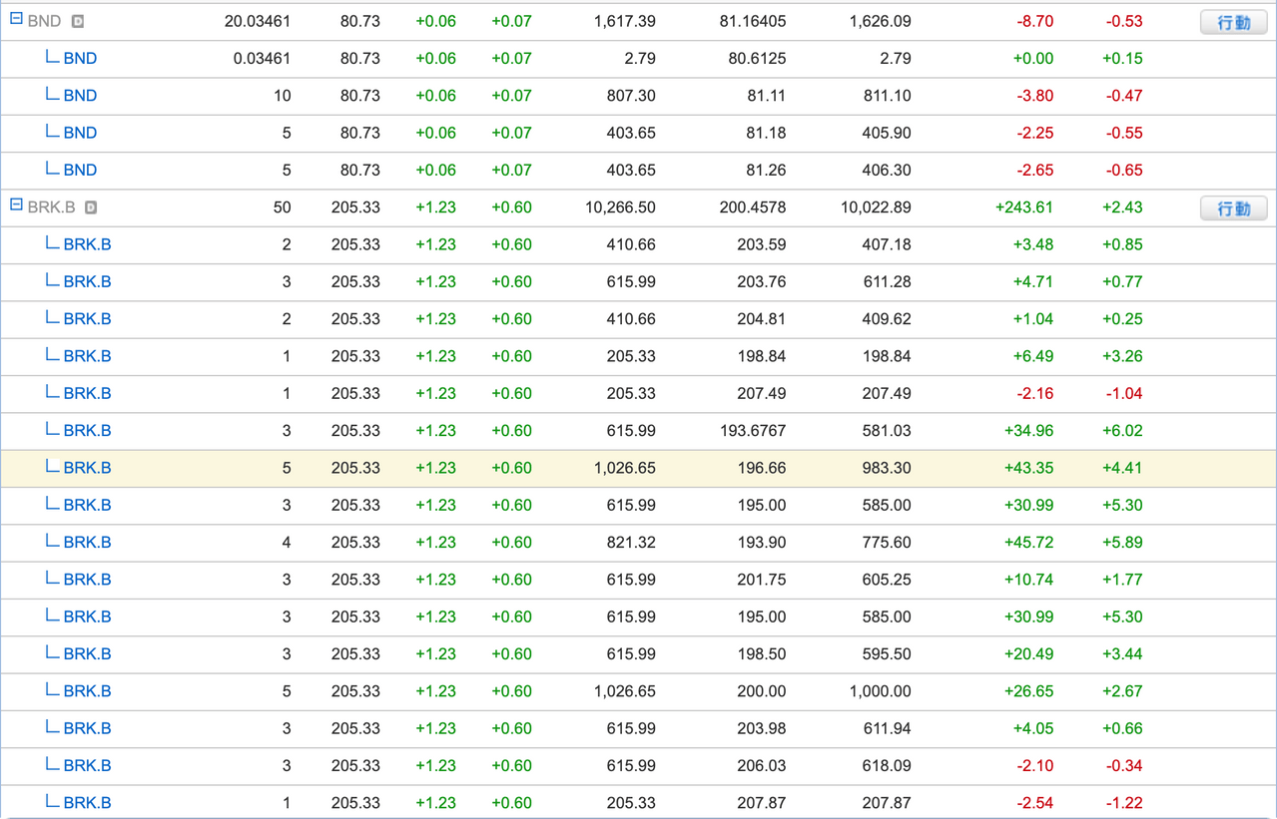Open the BRK.B lot with cost price 198.84
1277x819 pixels.
point(87,356)
